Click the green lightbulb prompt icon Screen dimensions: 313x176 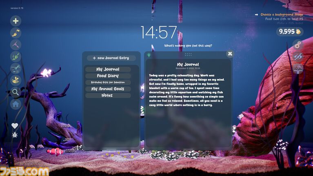tap(149, 55)
